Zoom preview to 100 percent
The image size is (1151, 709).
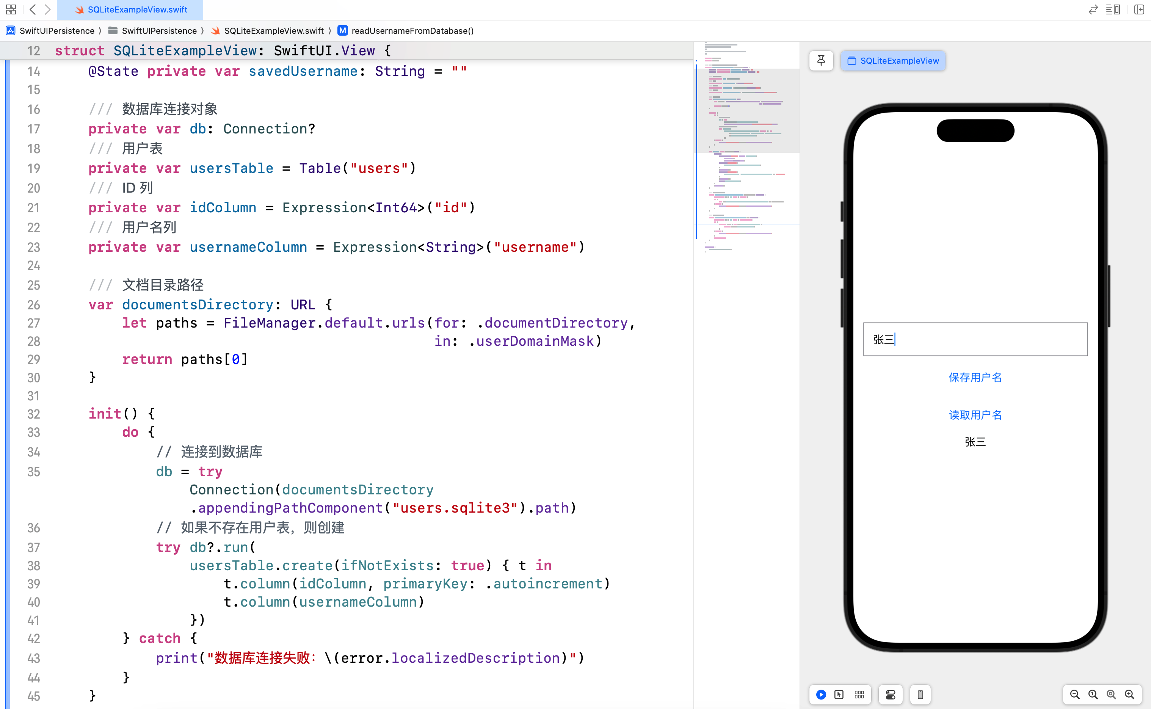tap(1093, 695)
